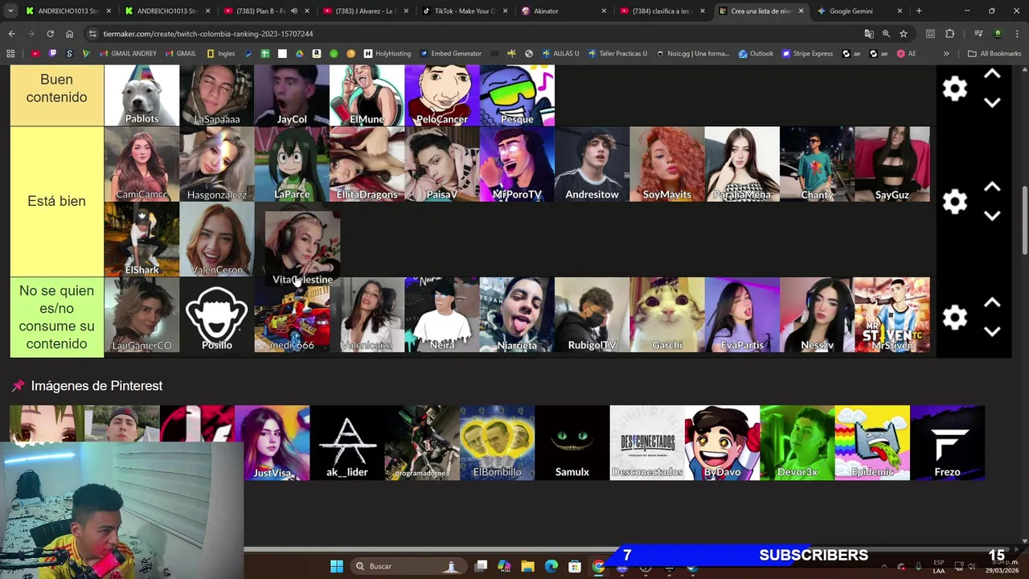The image size is (1029, 579).
Task: Select the ByDavo cartoon avatar
Action: 722,443
